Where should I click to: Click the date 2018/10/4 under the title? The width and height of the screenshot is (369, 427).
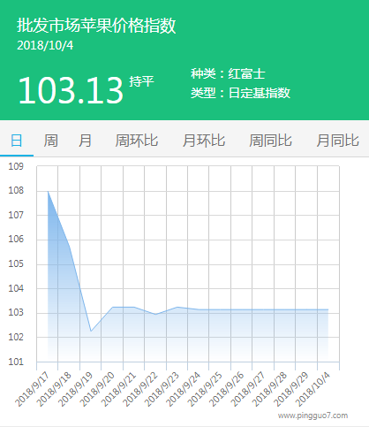coord(45,45)
